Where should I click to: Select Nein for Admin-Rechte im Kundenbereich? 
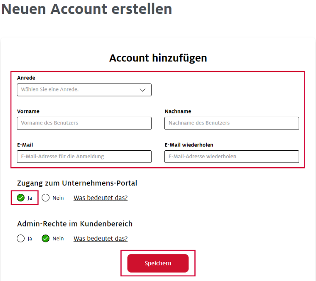point(46,238)
